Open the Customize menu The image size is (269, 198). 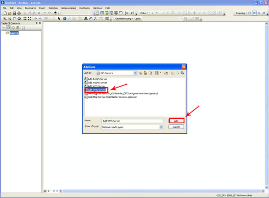pos(84,8)
